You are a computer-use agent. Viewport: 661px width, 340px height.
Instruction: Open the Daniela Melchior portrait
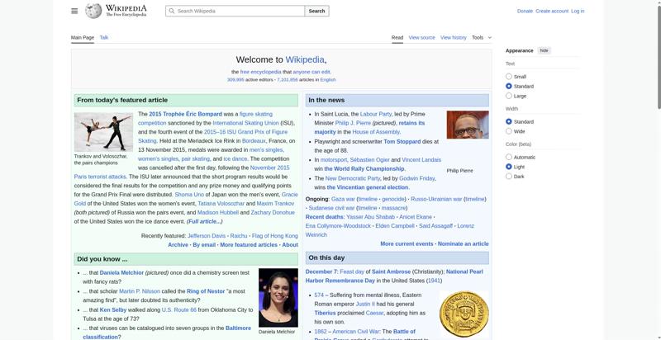pyautogui.click(x=278, y=297)
